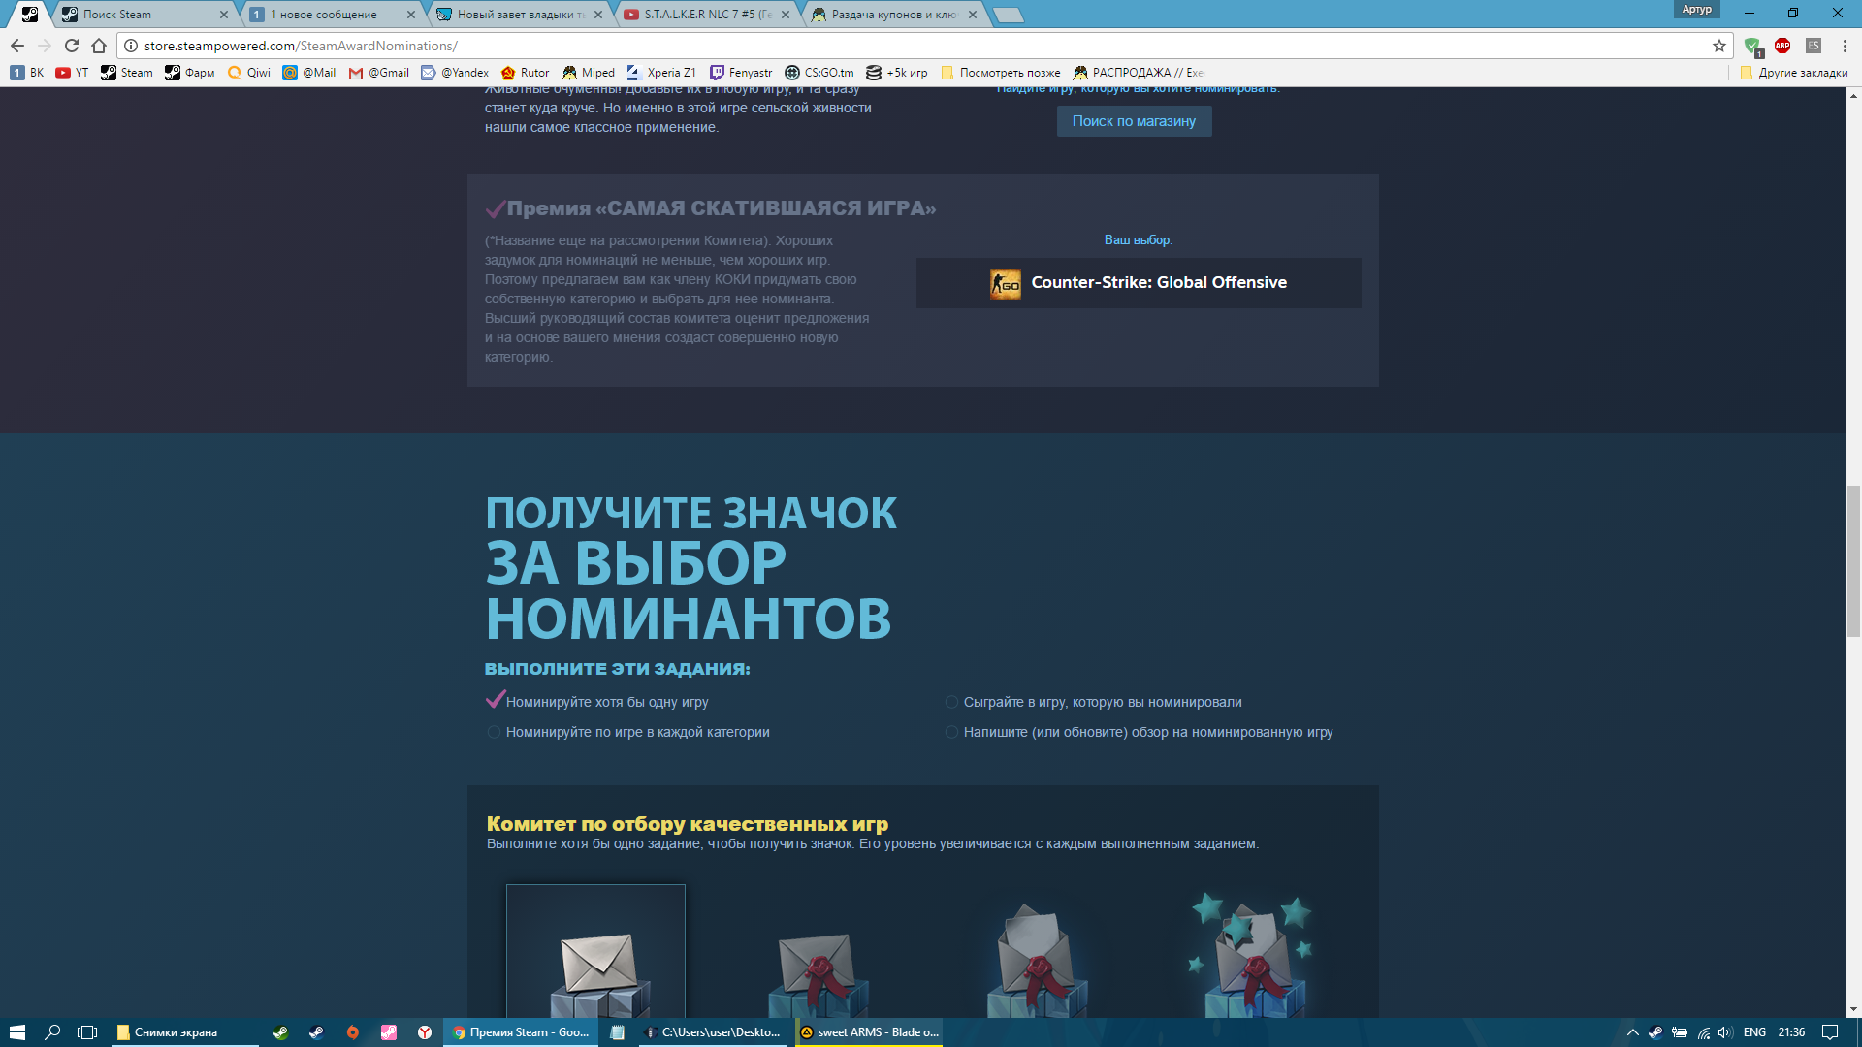Viewport: 1862px width, 1047px height.
Task: Click the address bar URL field
Action: click(x=921, y=46)
